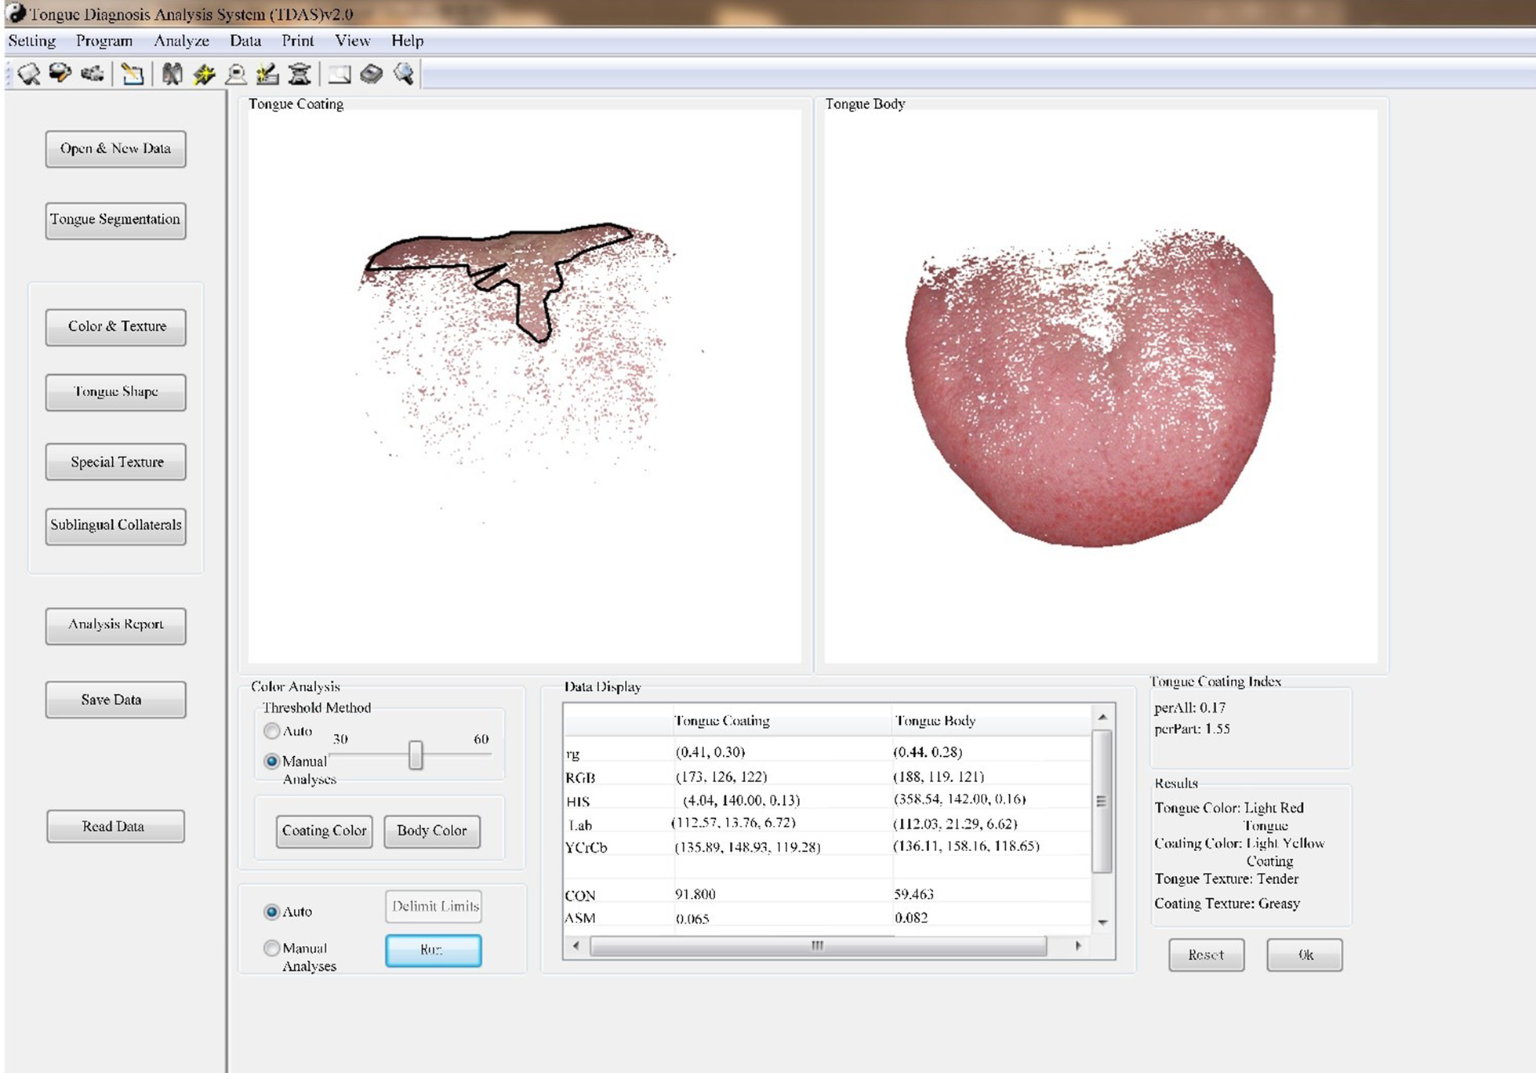Open the View menu
The width and height of the screenshot is (1536, 1073).
point(353,41)
